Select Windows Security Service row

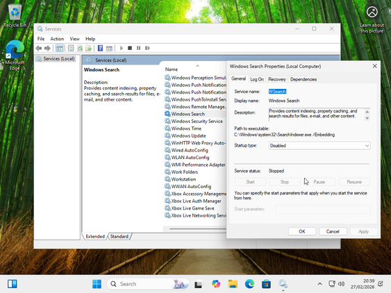[x=195, y=122]
